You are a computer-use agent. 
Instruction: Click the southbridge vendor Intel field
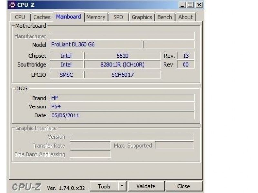[x=66, y=64]
